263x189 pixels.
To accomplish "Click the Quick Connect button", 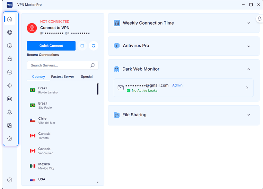I will click(x=51, y=46).
